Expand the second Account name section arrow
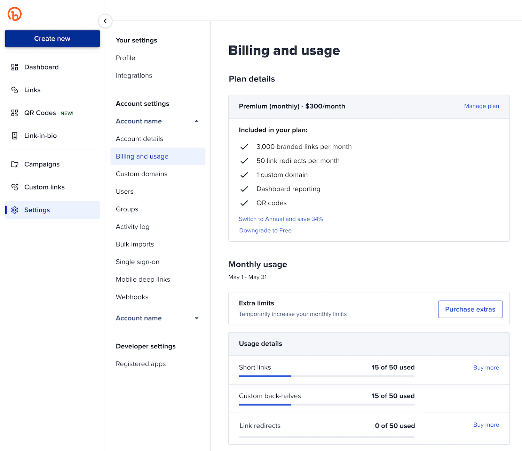 197,318
